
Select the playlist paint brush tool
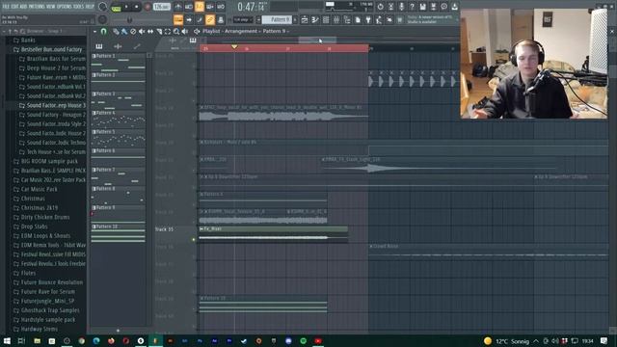pos(124,31)
